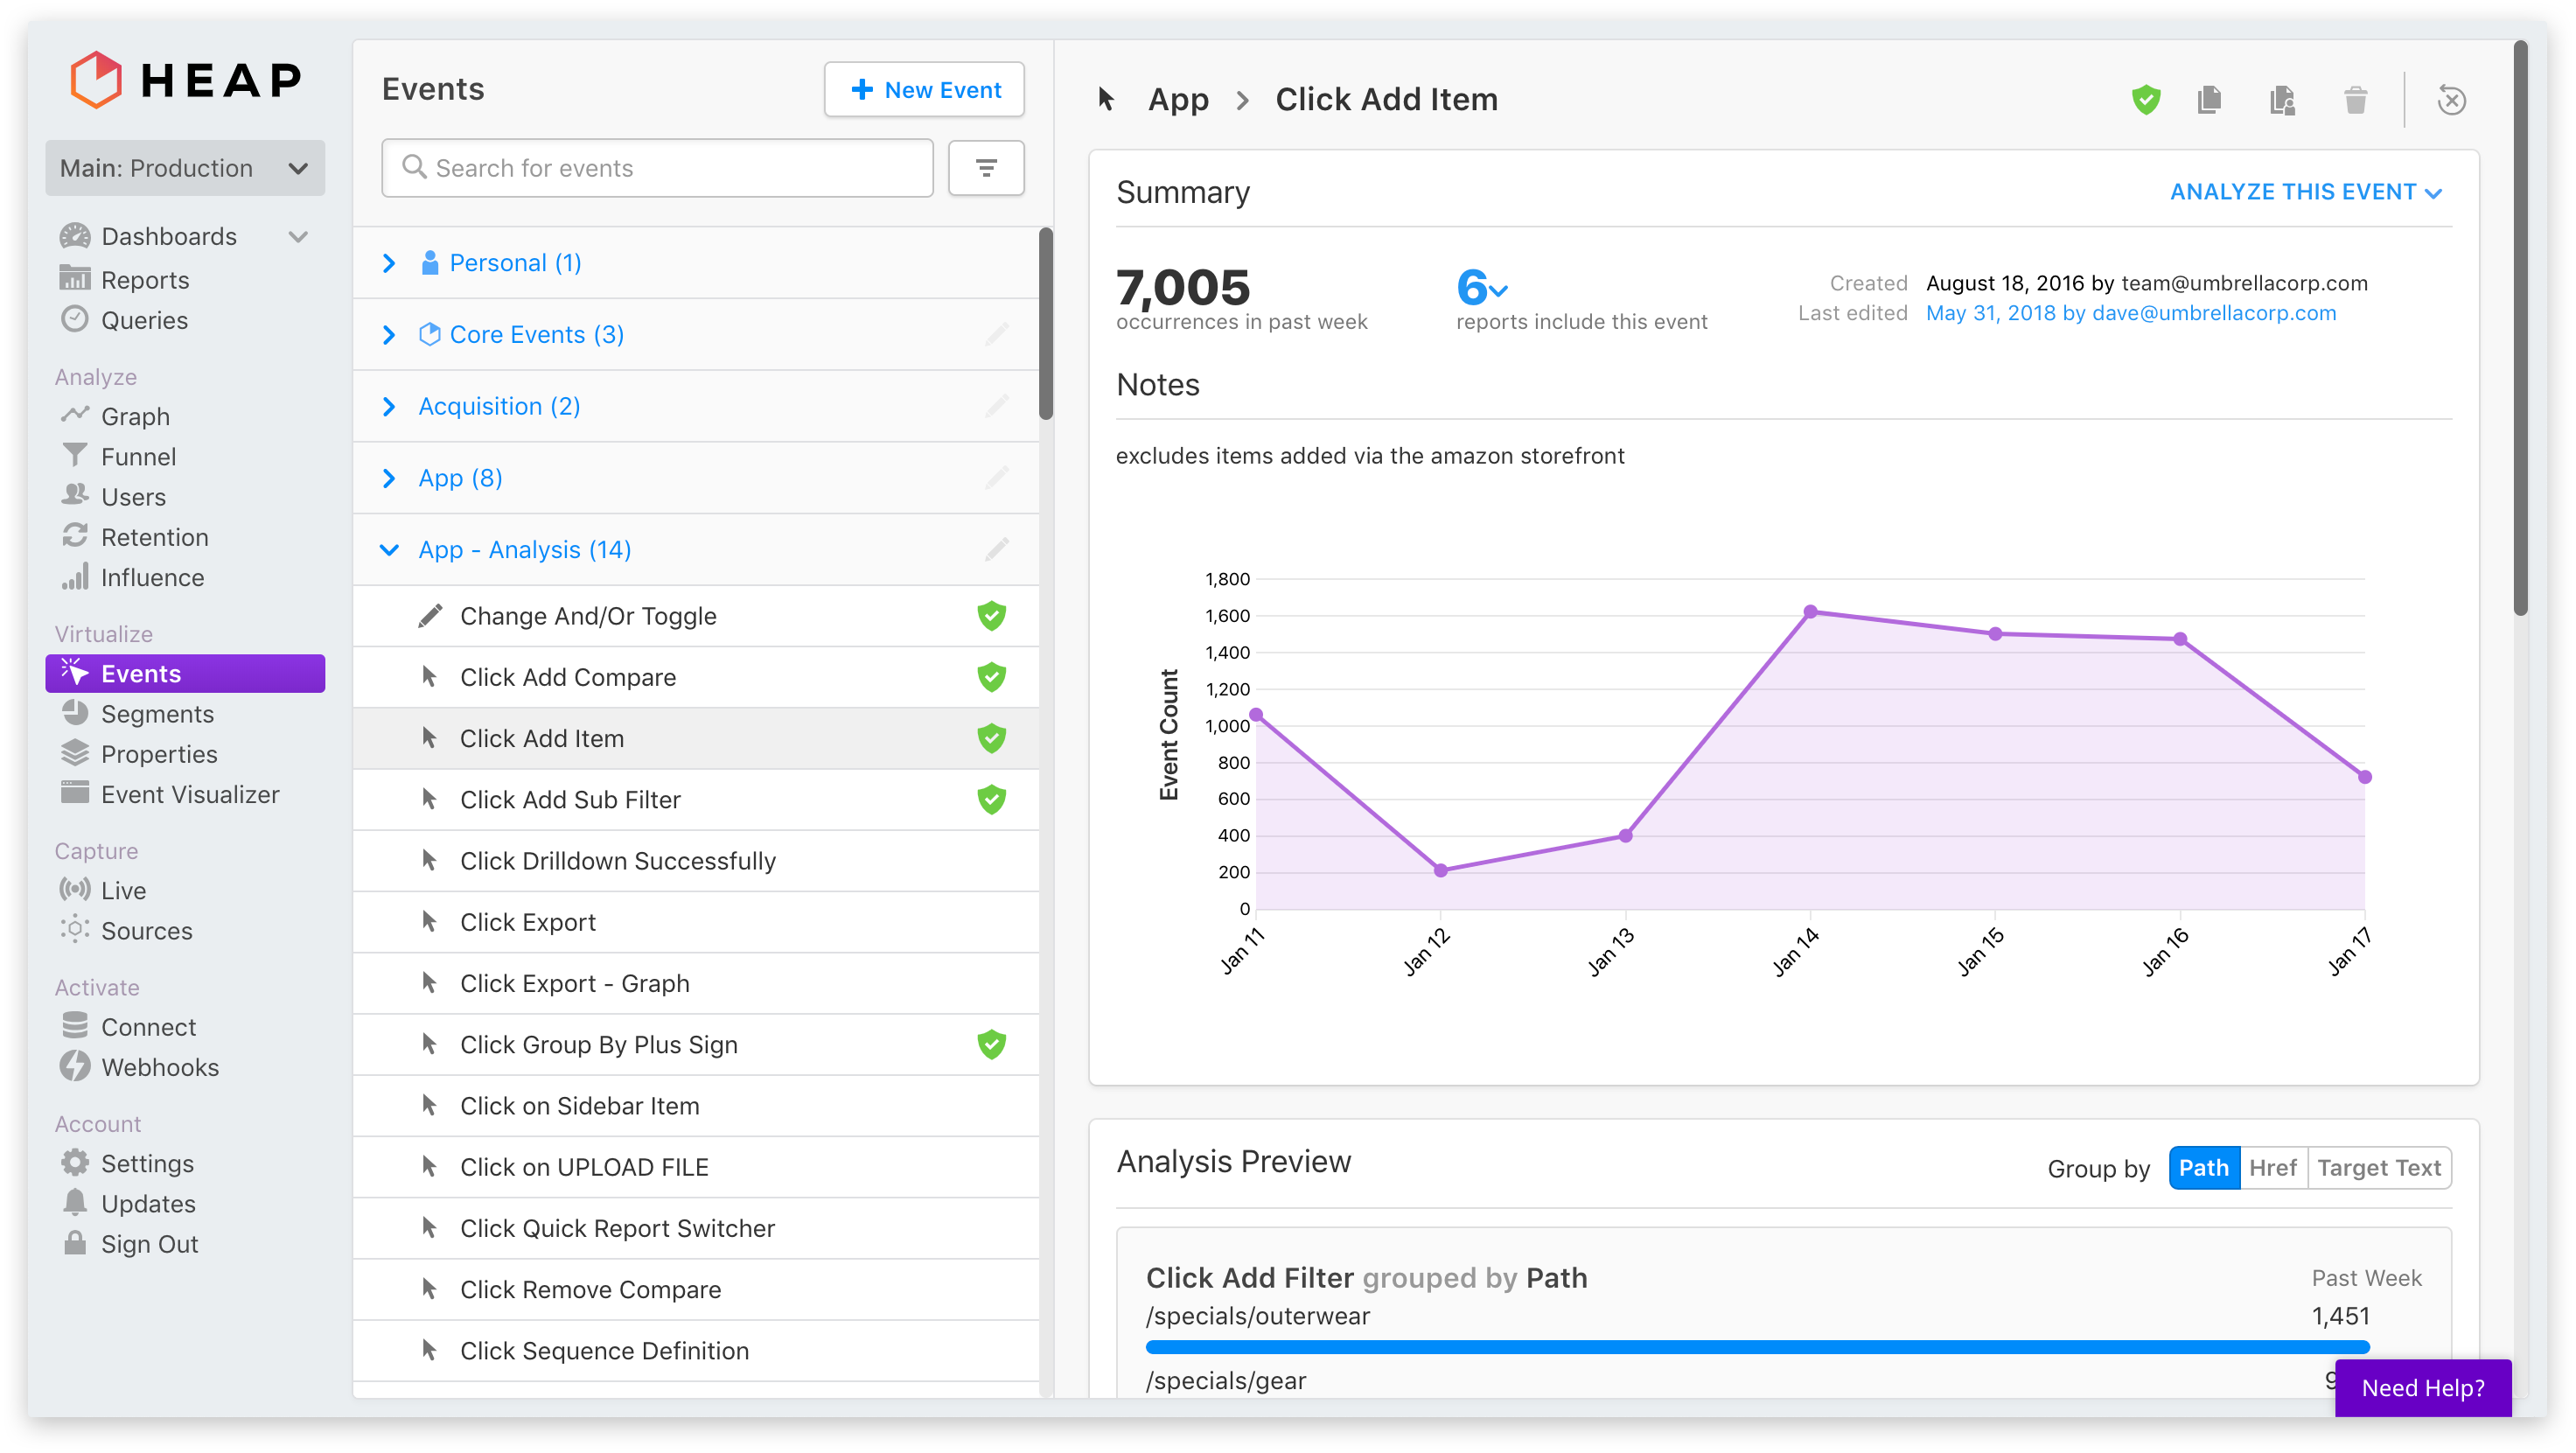Select Click Export - Graph event
This screenshot has height=1453, width=2576.
pos(574,983)
